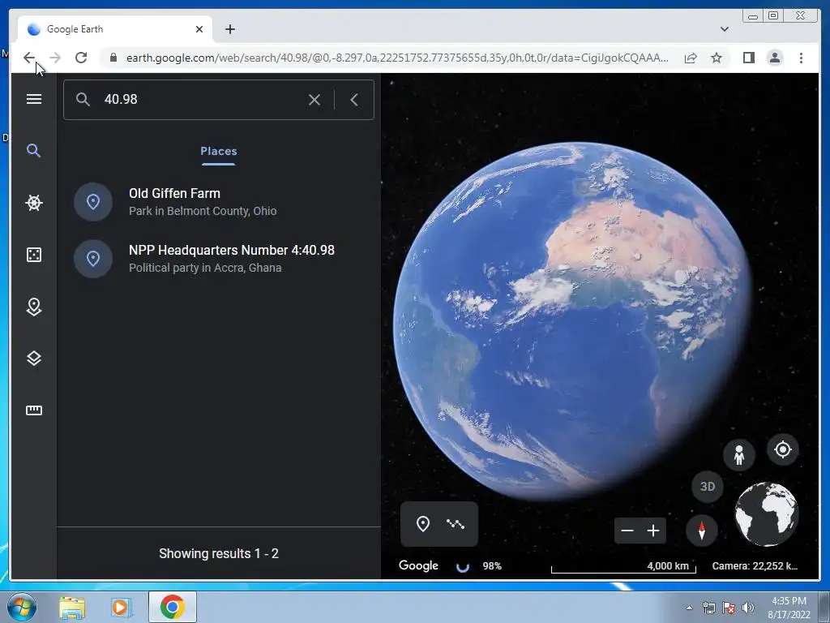Click browser forward arrow

(x=55, y=58)
